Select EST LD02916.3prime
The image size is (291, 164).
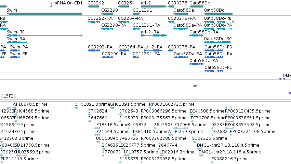pyautogui.click(x=161, y=155)
